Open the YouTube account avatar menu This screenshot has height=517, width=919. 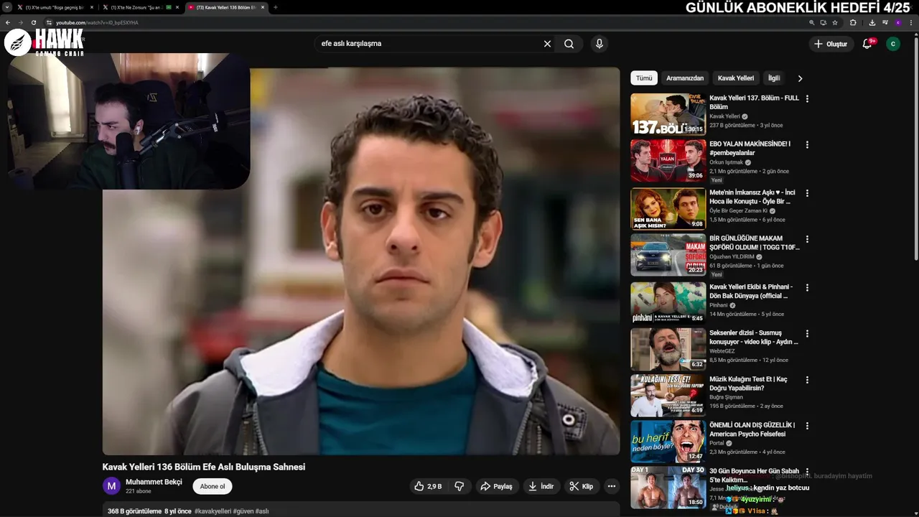(x=893, y=44)
